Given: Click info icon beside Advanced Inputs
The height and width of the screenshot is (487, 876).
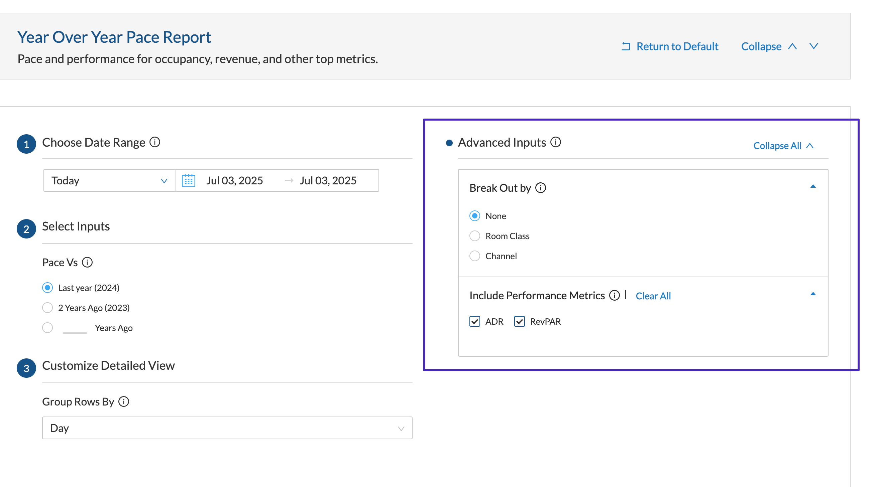Looking at the screenshot, I should tap(556, 142).
